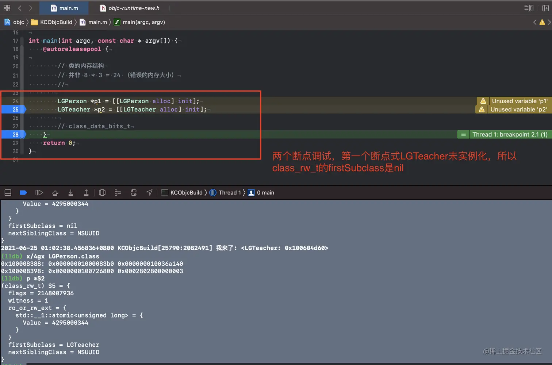Click 'firstSubclass = LGTeacher' console line
Image resolution: width=552 pixels, height=365 pixels.
coord(54,345)
